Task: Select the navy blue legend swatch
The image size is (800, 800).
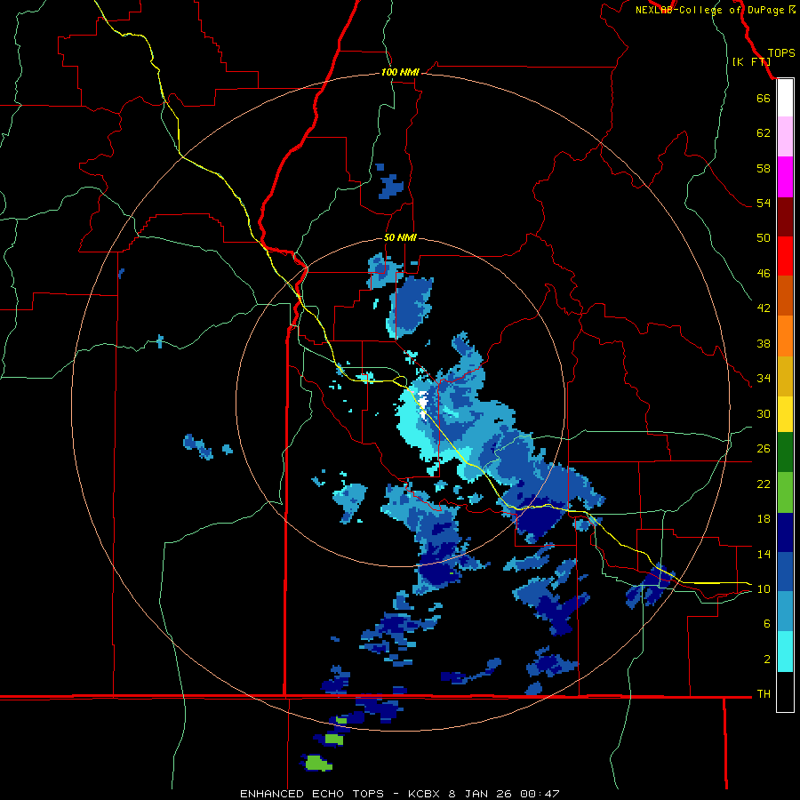Action: (x=785, y=532)
